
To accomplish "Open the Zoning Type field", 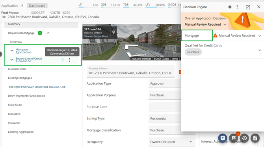I will pos(165,119).
